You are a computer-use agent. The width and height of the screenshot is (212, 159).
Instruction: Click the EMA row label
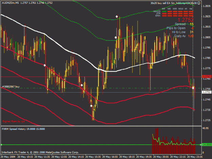[158, 16]
